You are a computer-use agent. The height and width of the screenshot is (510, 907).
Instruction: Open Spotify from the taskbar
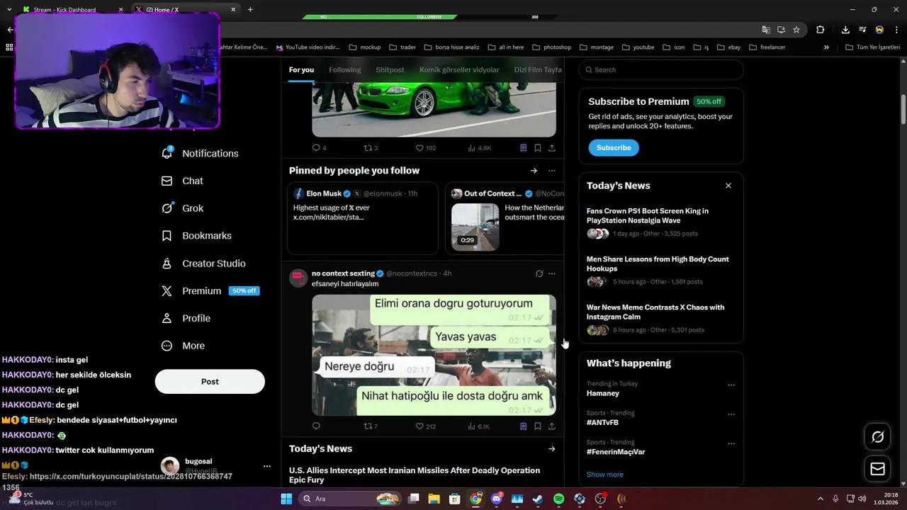pyautogui.click(x=558, y=499)
